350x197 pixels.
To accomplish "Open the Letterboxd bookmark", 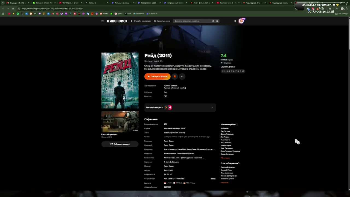I will tap(139, 14).
